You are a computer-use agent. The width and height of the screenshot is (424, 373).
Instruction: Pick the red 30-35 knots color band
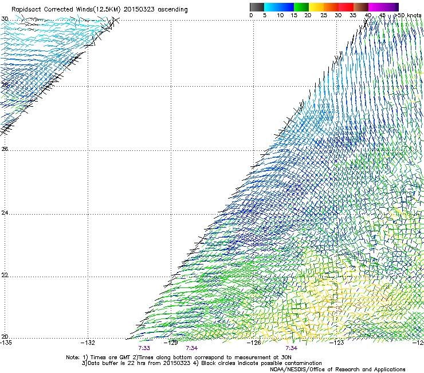(346, 7)
